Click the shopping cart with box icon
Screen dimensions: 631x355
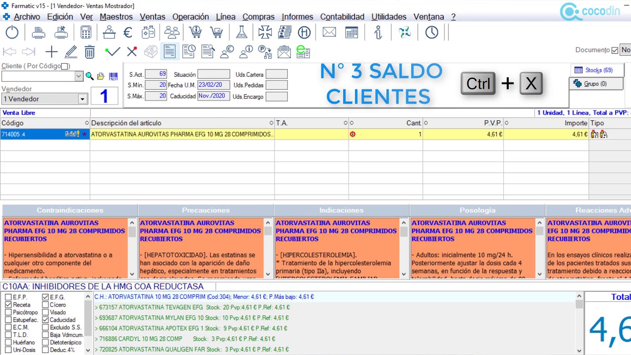click(x=216, y=33)
